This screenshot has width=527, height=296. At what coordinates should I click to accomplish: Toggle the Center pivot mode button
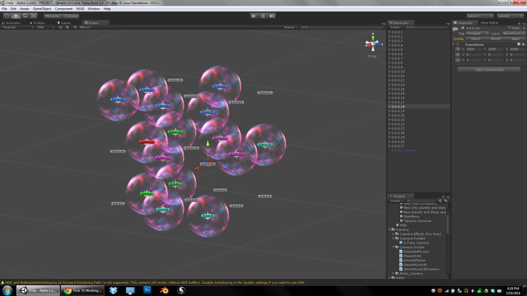point(52,16)
